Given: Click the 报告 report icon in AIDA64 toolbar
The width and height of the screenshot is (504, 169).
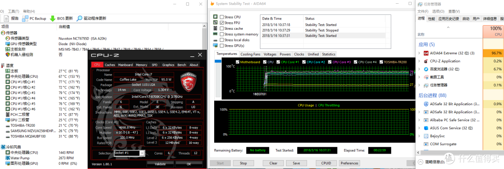Looking at the screenshot, I should (7, 18).
